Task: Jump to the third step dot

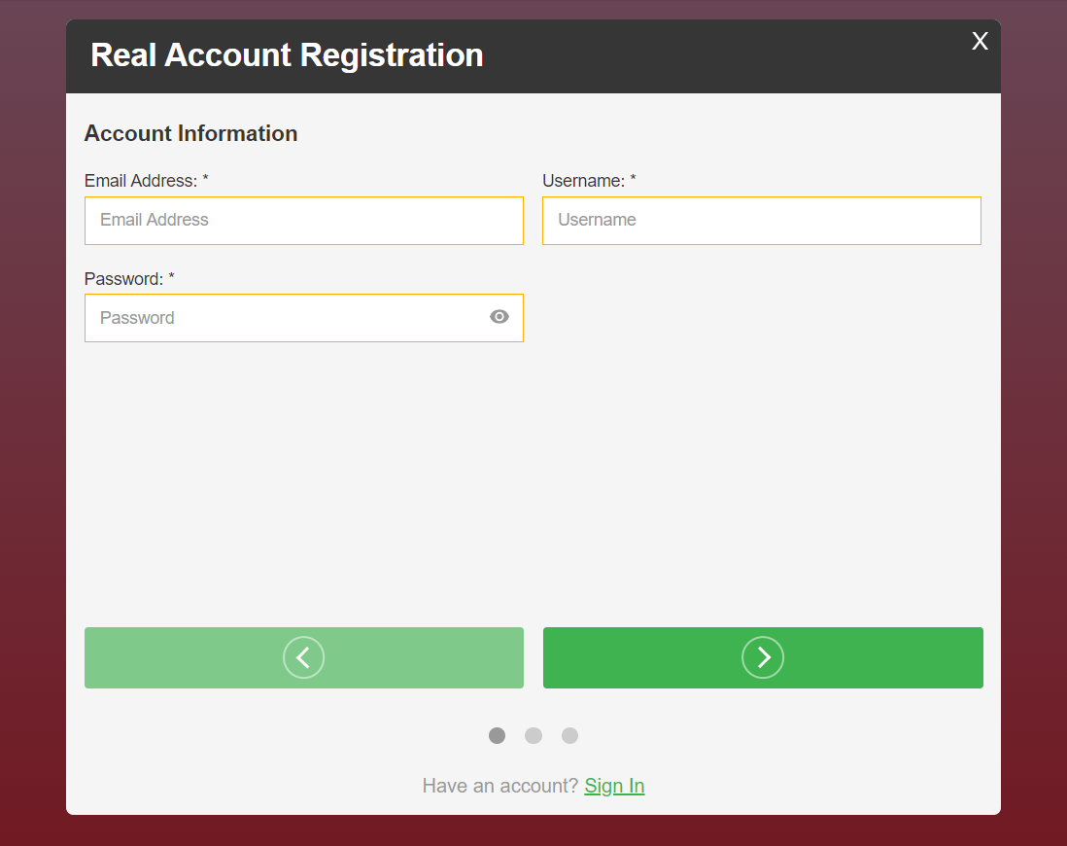Action: [569, 736]
